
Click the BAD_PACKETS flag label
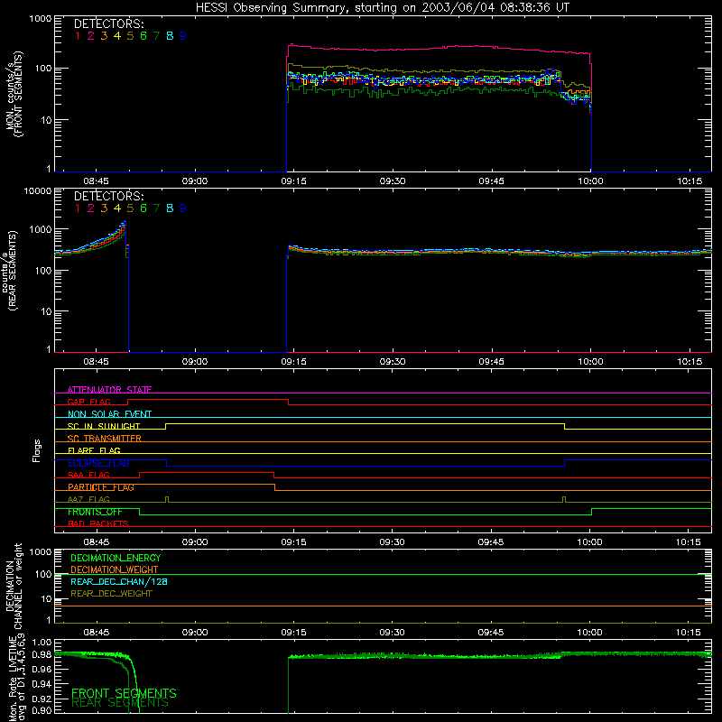click(98, 524)
